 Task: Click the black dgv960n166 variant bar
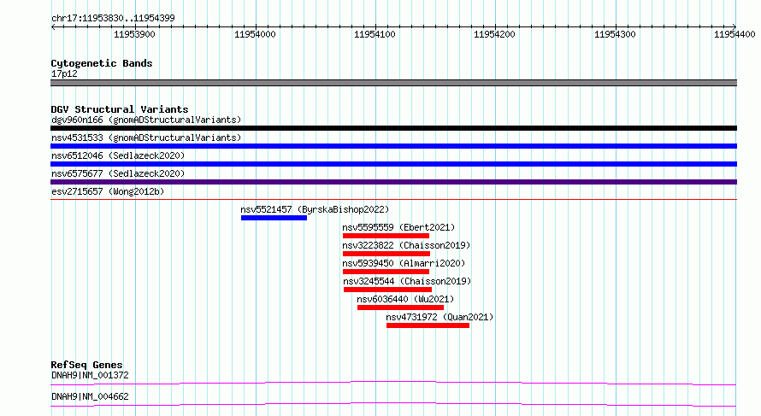coord(393,128)
